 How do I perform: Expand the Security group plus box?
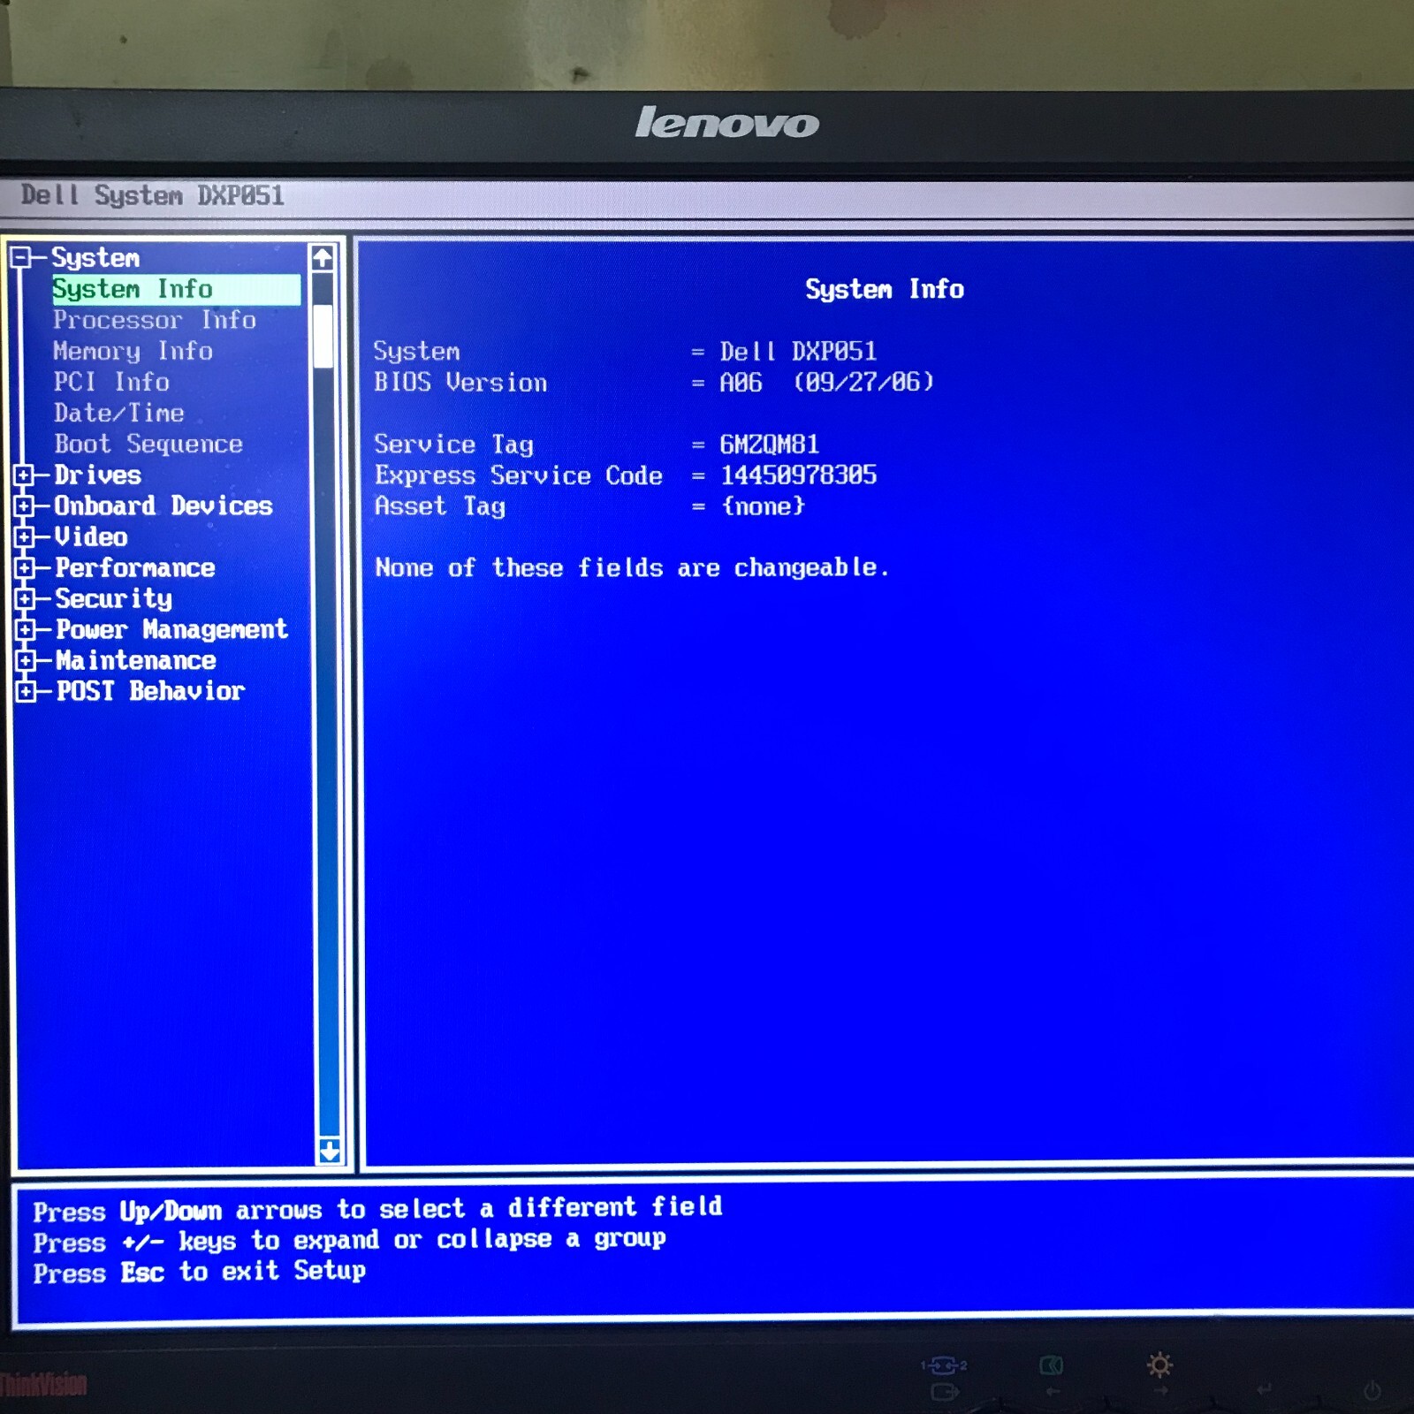25,599
